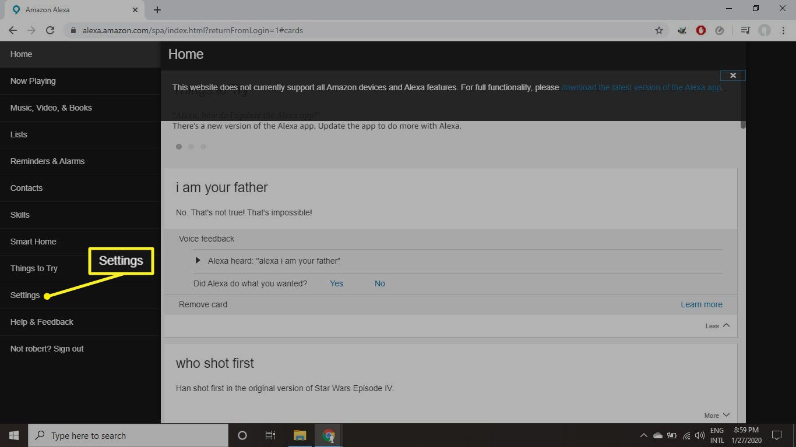Viewport: 796px width, 447px height.
Task: Select the third carousel dot
Action: pos(203,147)
